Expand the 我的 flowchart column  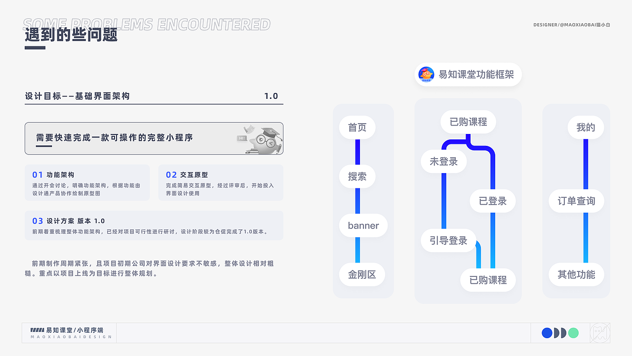click(585, 127)
